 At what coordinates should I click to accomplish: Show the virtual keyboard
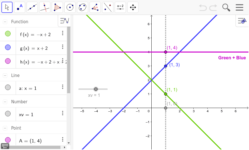[5, 146]
